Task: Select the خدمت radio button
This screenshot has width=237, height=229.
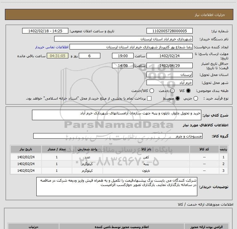Action: tap(172, 91)
